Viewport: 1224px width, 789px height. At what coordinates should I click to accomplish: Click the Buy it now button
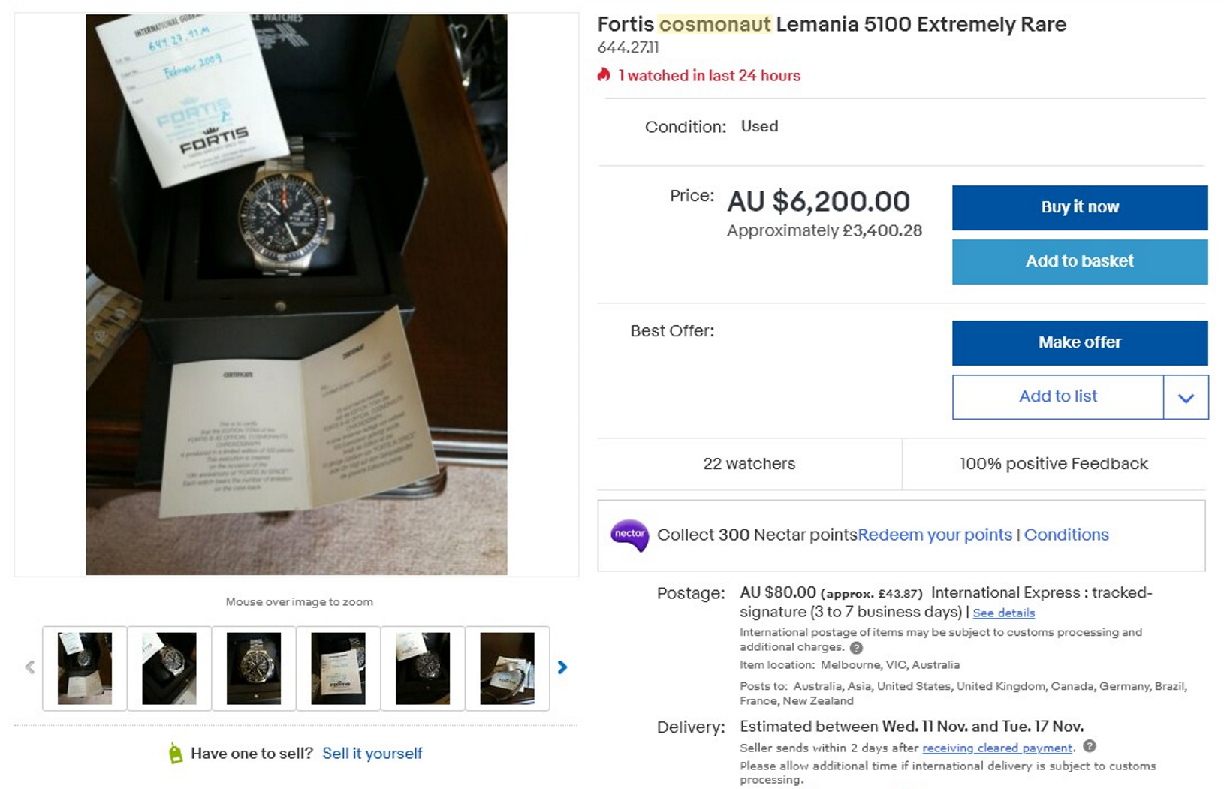1080,208
